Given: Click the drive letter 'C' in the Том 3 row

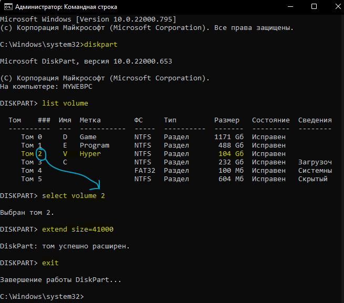Looking at the screenshot, I should 65,162.
